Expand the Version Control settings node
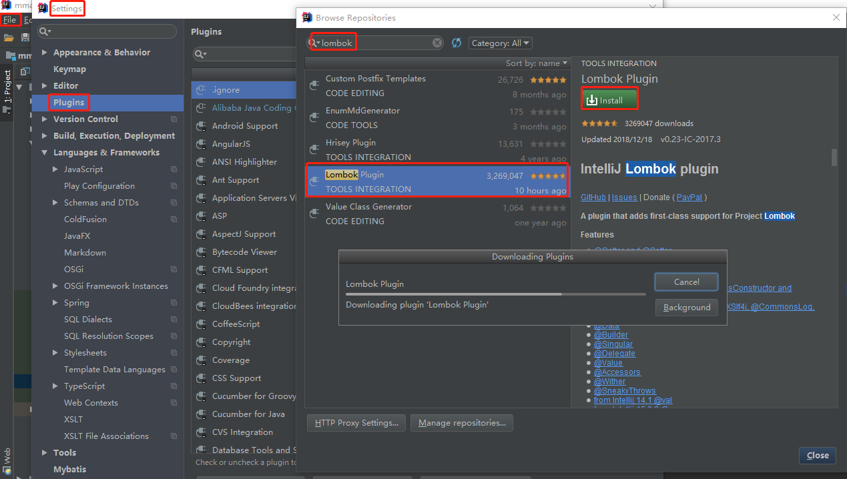Viewport: 847px width, 479px height. click(x=45, y=119)
